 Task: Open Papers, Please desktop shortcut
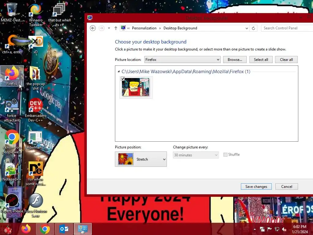click(12, 203)
